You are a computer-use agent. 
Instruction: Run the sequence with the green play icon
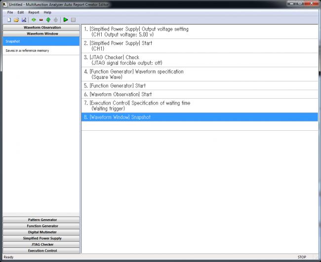pos(66,20)
